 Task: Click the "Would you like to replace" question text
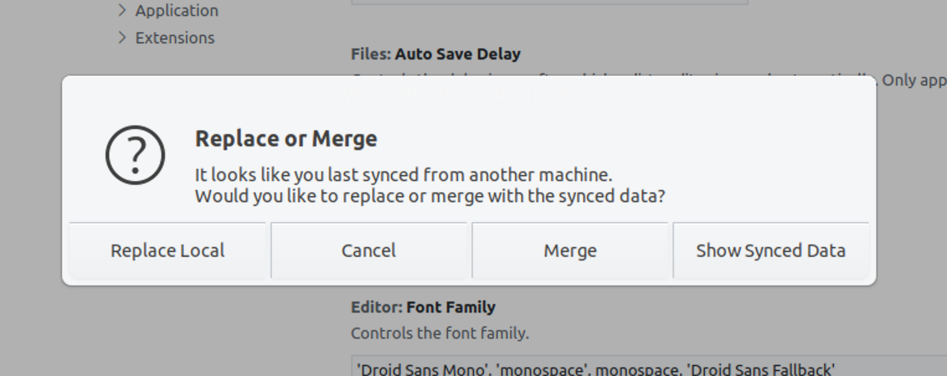click(429, 196)
